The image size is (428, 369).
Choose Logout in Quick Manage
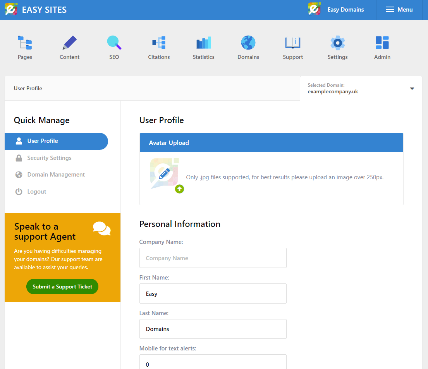[x=36, y=192]
